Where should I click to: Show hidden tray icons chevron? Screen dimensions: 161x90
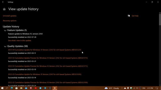(122, 88)
